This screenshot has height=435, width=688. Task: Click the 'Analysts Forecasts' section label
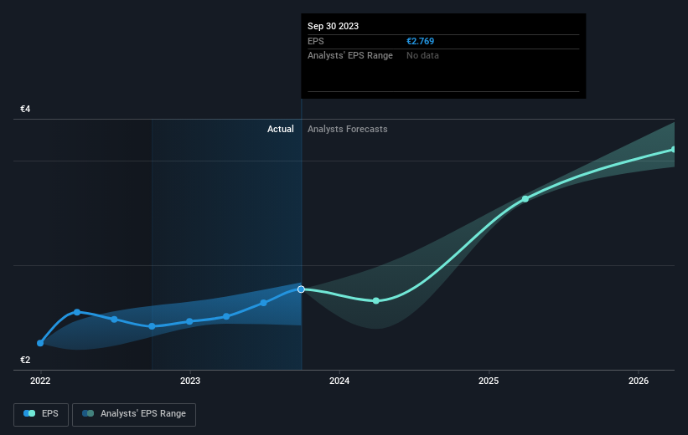click(348, 129)
